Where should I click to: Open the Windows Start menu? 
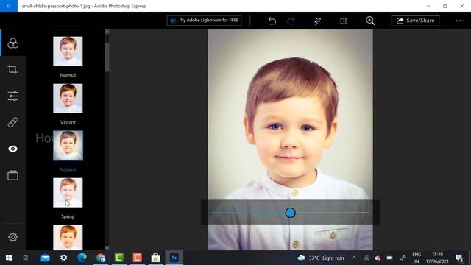pyautogui.click(x=9, y=258)
